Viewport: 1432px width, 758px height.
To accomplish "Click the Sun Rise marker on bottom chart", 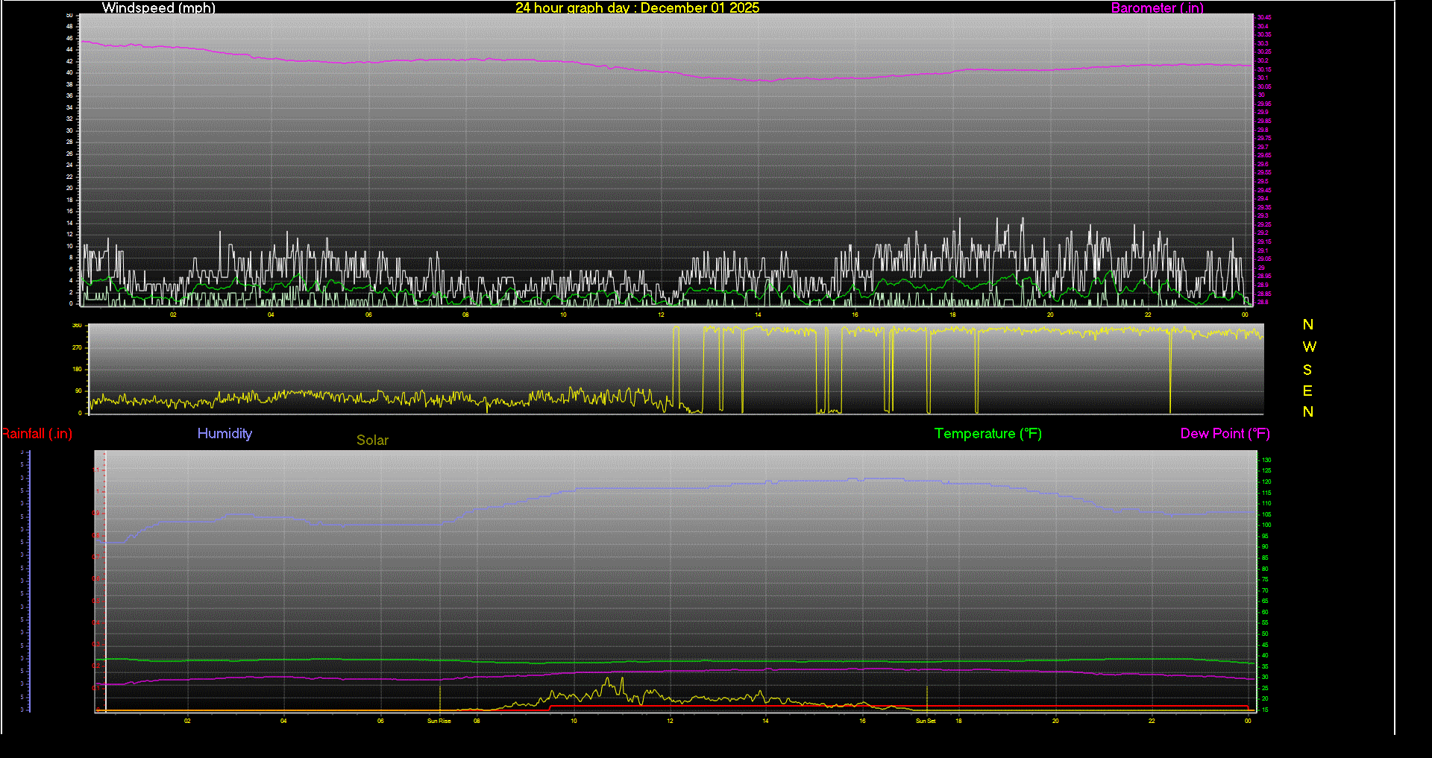I will click(439, 721).
